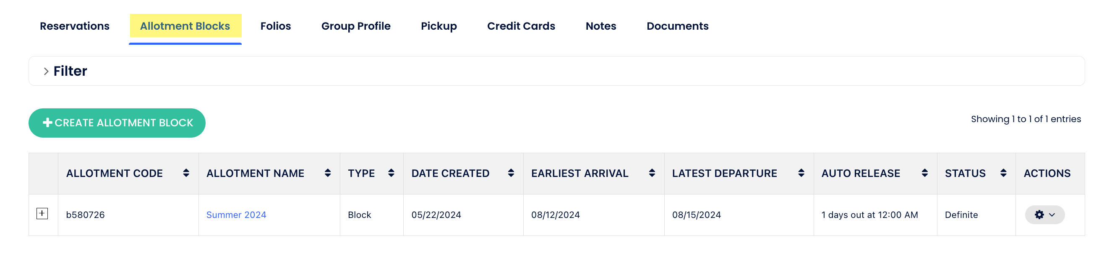Sort by Type column arrows
The image size is (1112, 256).
click(x=391, y=173)
